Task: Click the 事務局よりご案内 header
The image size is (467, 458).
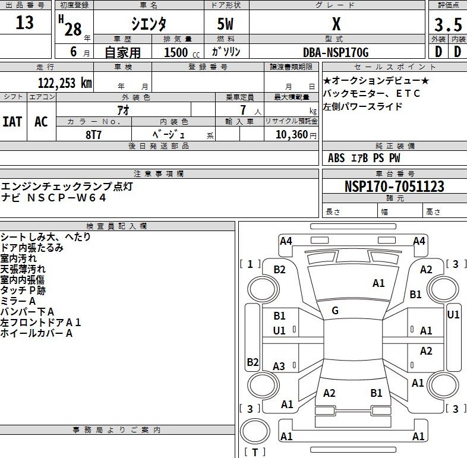Action: (116, 430)
